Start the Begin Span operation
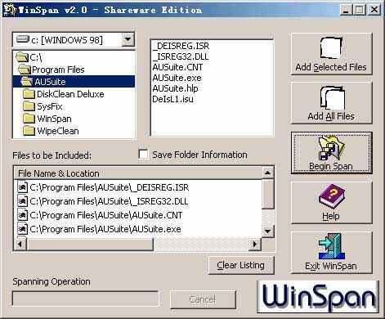The width and height of the screenshot is (385, 319). (331, 153)
